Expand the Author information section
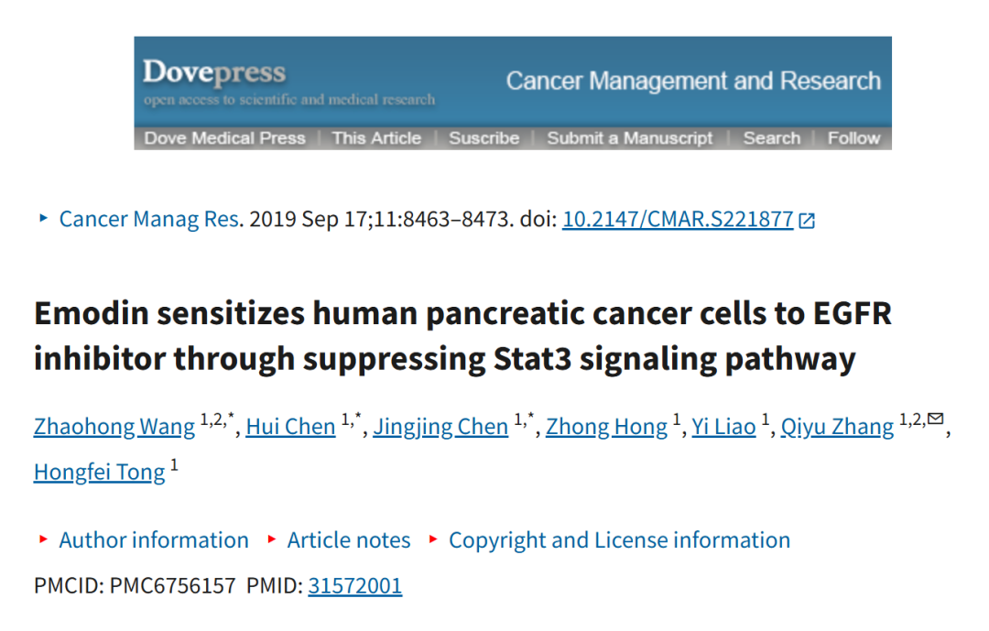Screen dimensions: 989x631 coord(143,540)
